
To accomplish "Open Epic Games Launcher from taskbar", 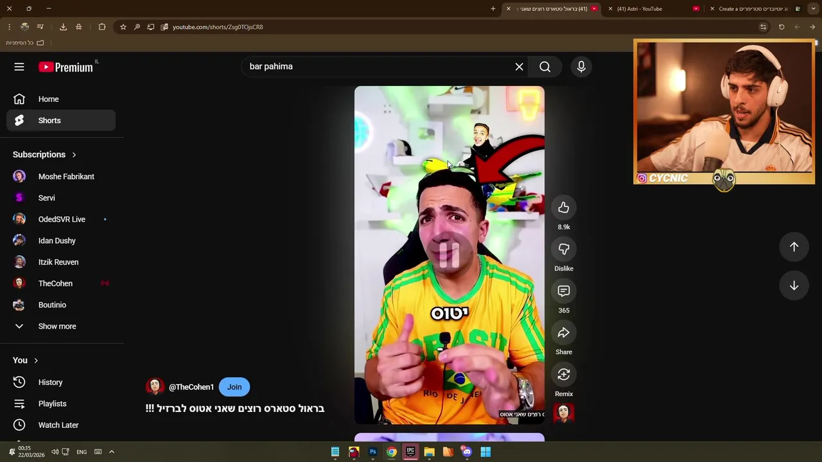I will tap(410, 452).
